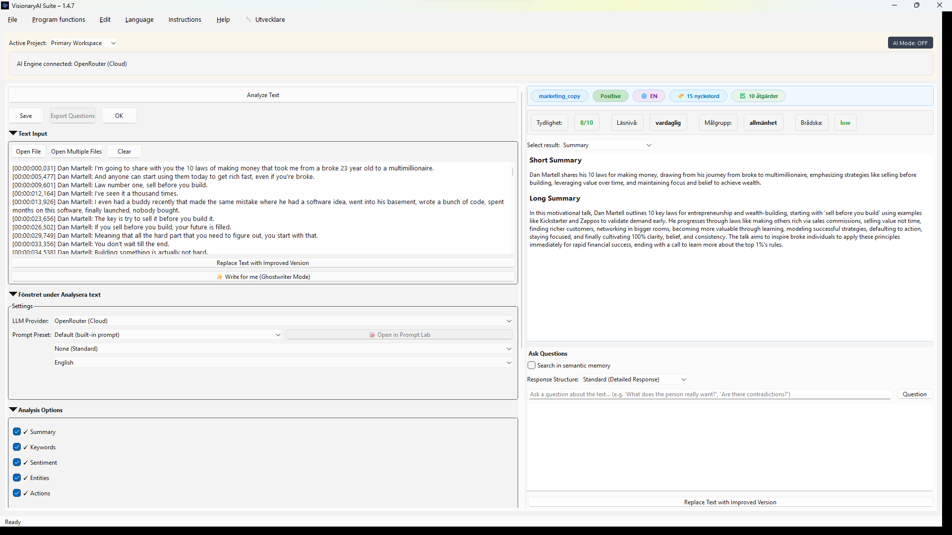952x535 pixels.
Task: Uncheck the Summary analysis option
Action: 17,431
